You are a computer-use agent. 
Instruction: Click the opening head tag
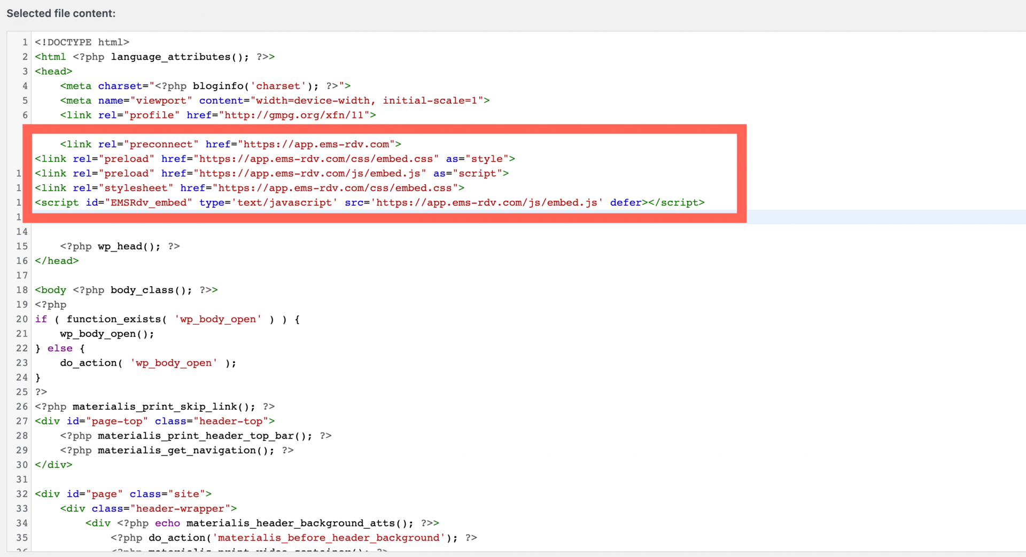[53, 71]
